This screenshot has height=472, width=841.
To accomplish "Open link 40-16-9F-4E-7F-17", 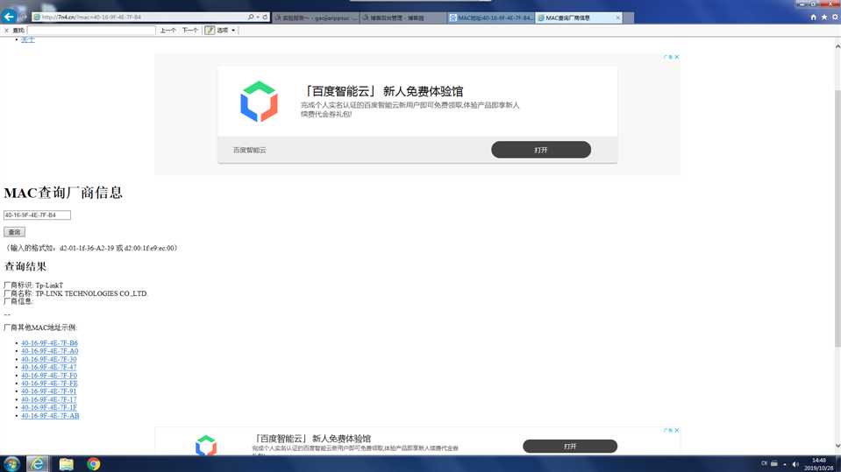I will [49, 399].
